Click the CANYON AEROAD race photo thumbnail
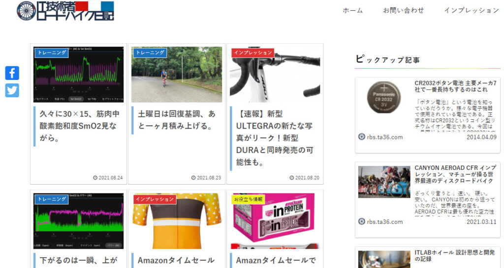Screen dimensions: 504x268 pyautogui.click(x=384, y=182)
